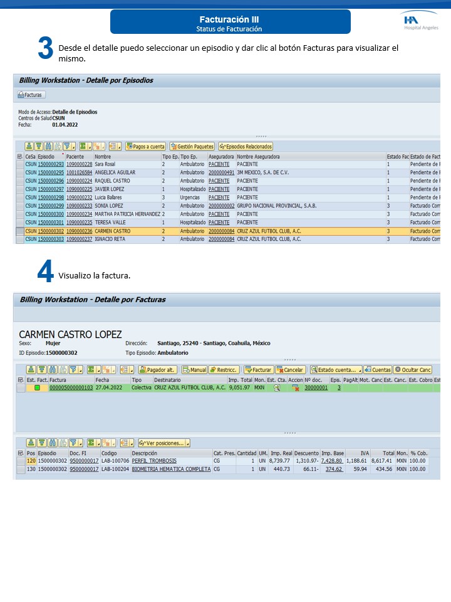Click the Facturas button with invoice icon
This screenshot has height=602, width=451.
31,95
